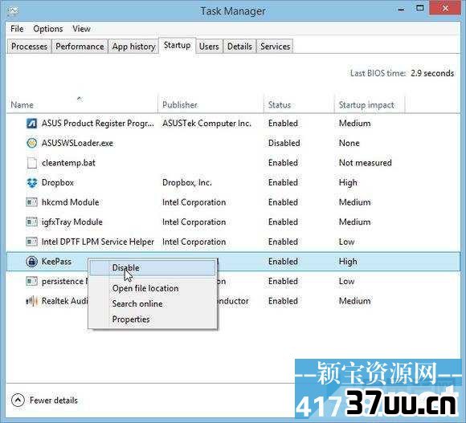Sort by the Status column header

click(x=299, y=105)
